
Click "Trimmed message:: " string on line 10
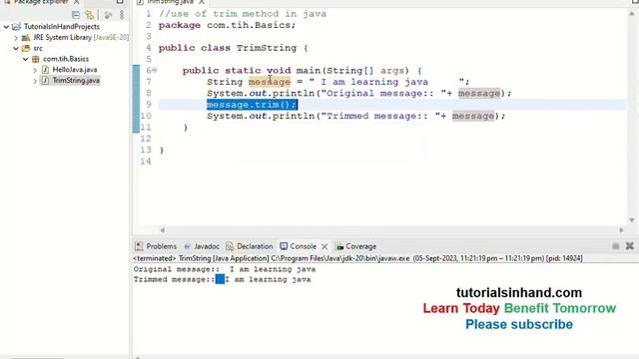point(380,117)
